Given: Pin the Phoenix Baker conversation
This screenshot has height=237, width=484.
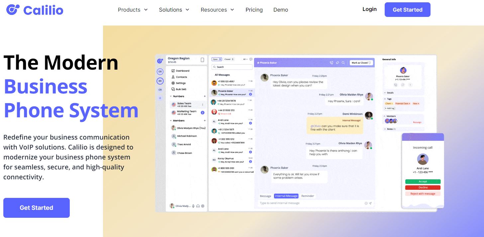Looking at the screenshot, I should tap(337, 63).
